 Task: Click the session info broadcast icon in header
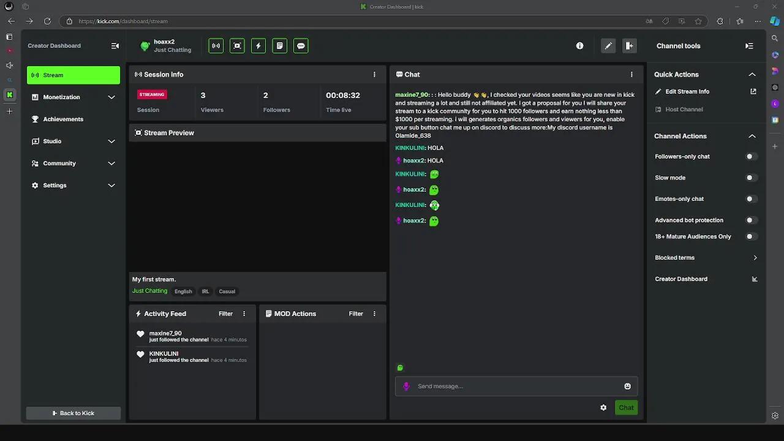pos(216,46)
